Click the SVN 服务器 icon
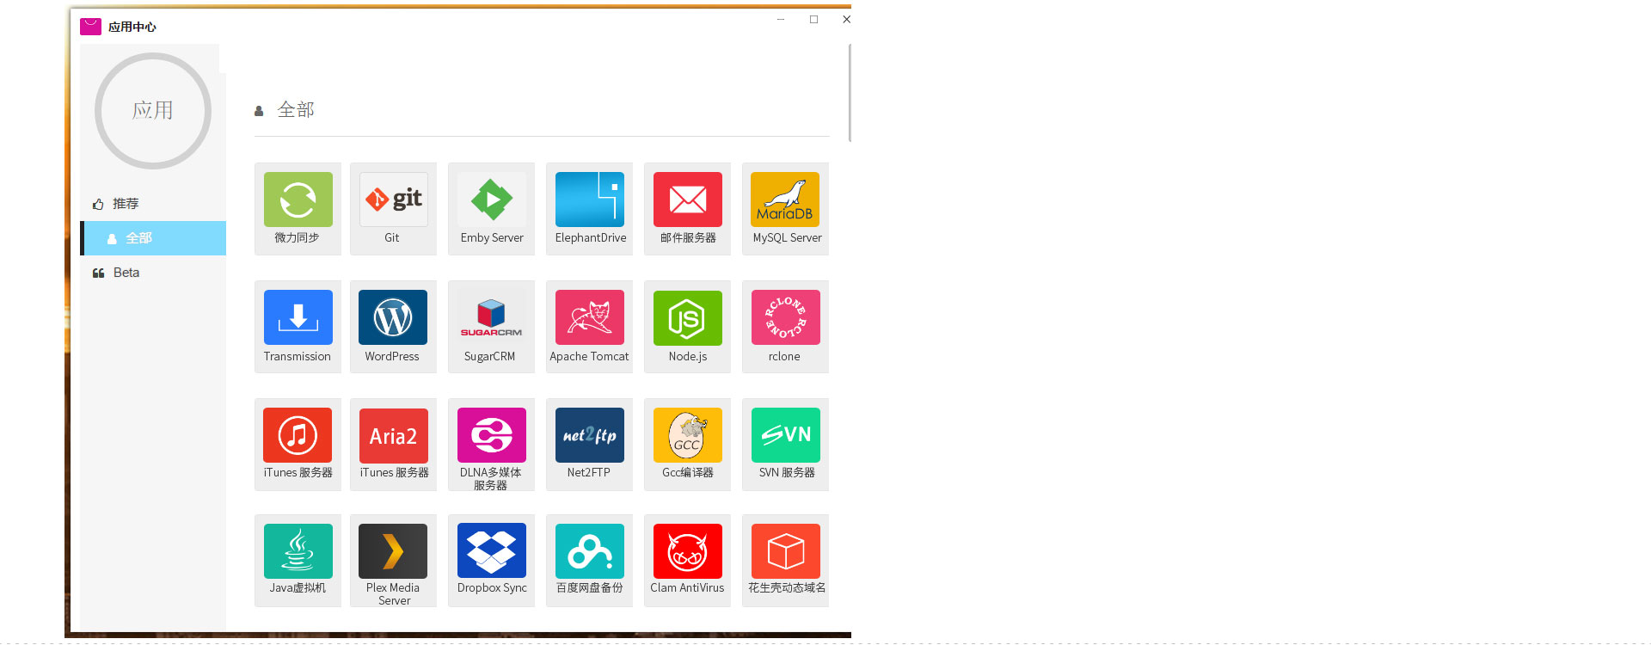 [x=785, y=435]
